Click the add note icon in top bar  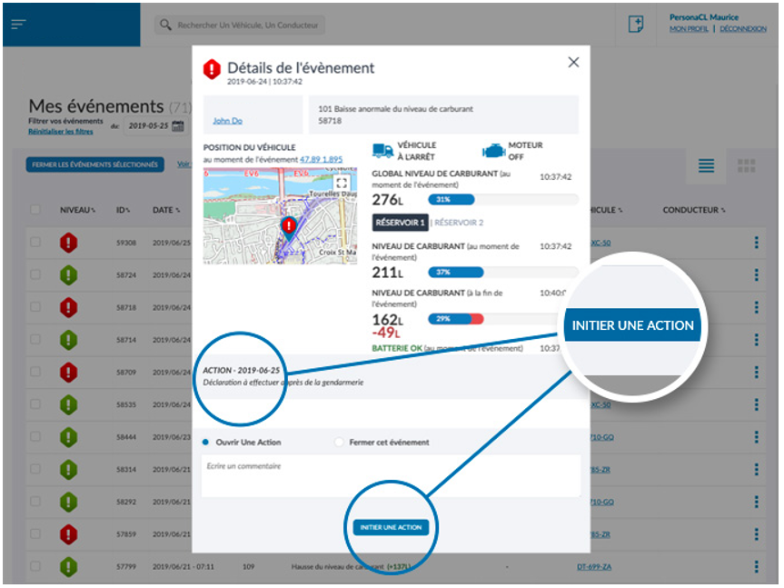(x=637, y=25)
